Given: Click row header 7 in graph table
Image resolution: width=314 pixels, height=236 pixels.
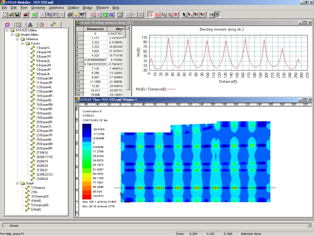Looking at the screenshot, I should tap(79, 60).
